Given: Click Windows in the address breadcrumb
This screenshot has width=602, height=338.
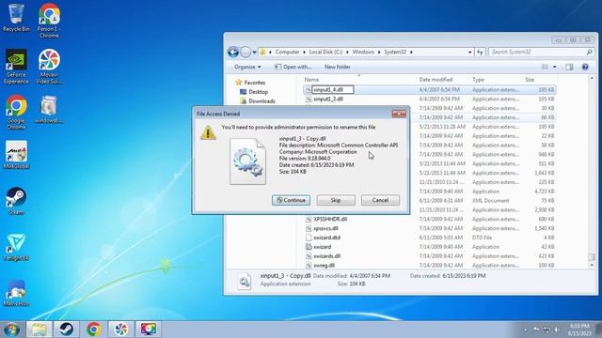Looking at the screenshot, I should (x=363, y=52).
